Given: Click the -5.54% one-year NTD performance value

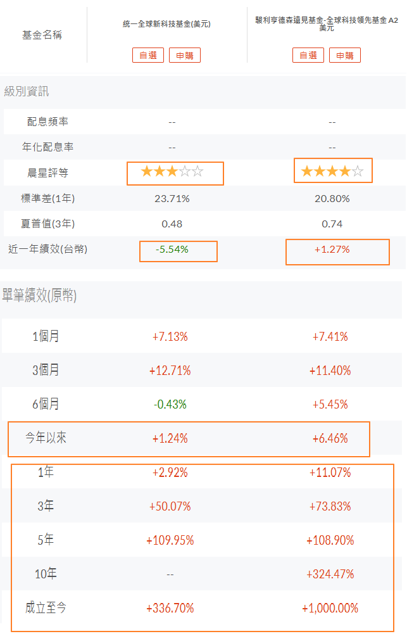Looking at the screenshot, I should point(172,250).
